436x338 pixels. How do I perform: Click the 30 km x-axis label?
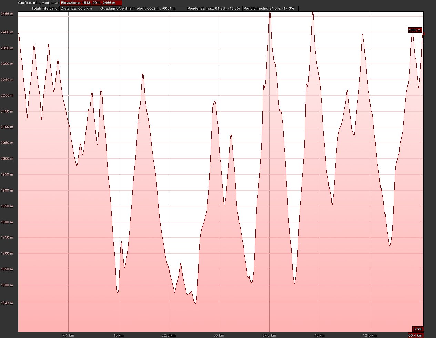[219, 335]
